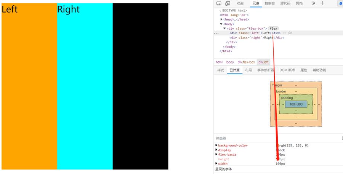This screenshot has width=343, height=174.
Task: Open the 样式 styles tab
Action: point(221,70)
